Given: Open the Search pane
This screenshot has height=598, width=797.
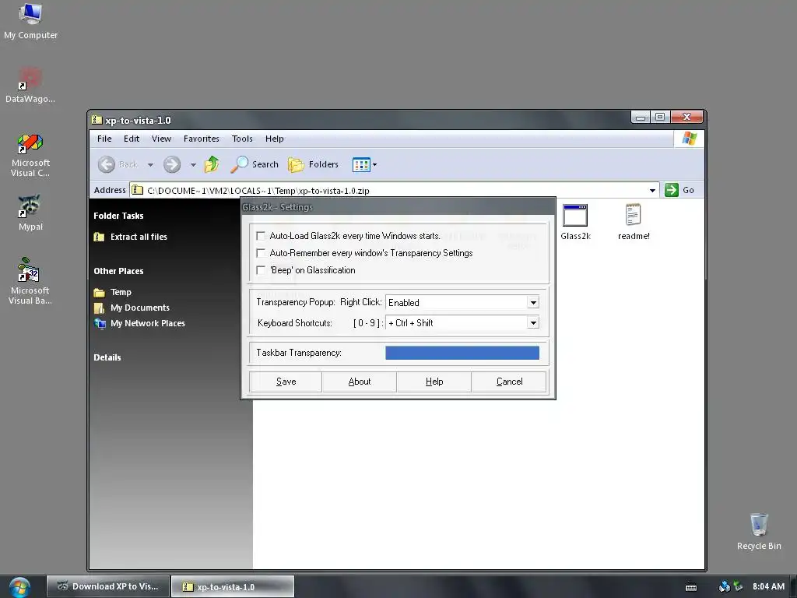Looking at the screenshot, I should [x=255, y=164].
